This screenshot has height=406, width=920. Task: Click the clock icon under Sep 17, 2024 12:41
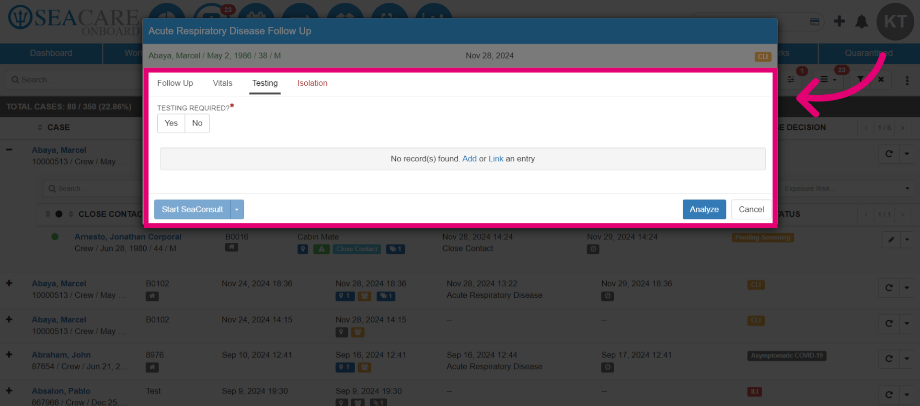608,367
